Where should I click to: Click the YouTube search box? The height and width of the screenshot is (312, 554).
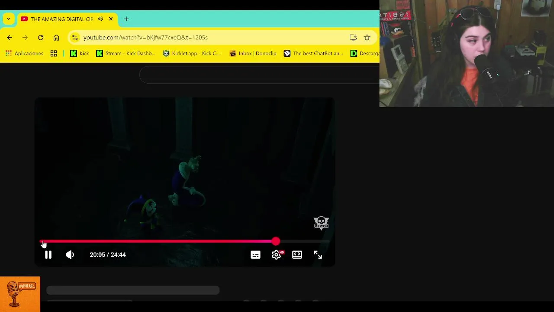(260, 75)
